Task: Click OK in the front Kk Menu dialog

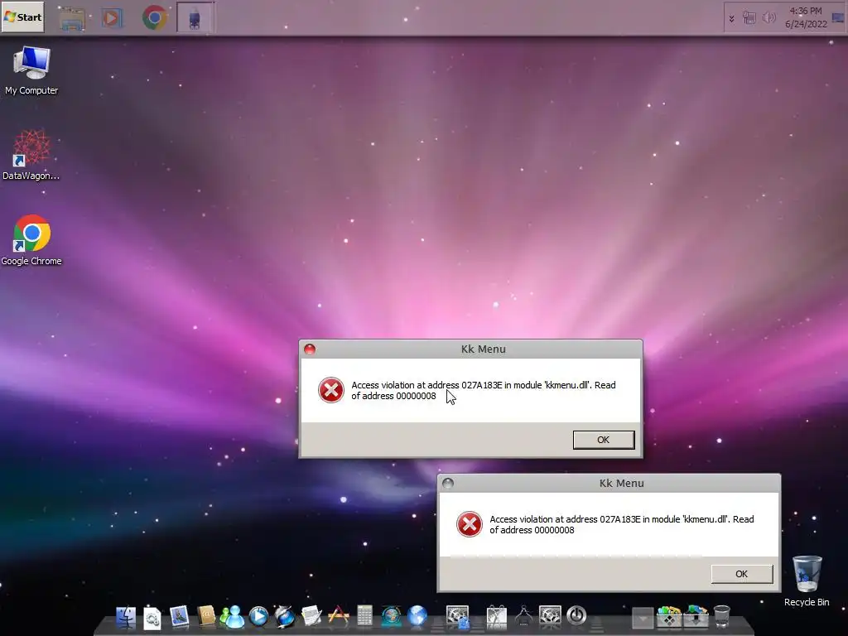Action: [604, 440]
